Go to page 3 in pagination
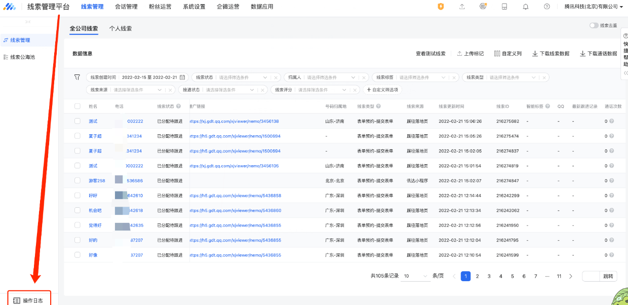This screenshot has width=628, height=305. [489, 276]
